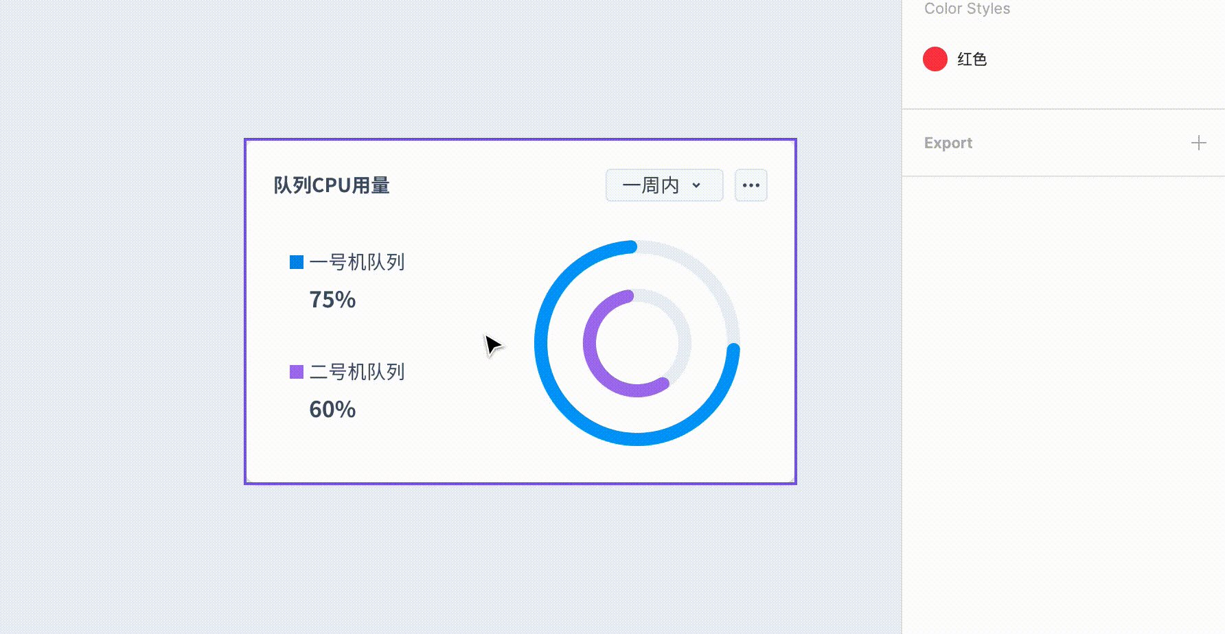Screen dimensions: 1225x634
Task: Select the 队列CPU用量 card title
Action: point(332,185)
